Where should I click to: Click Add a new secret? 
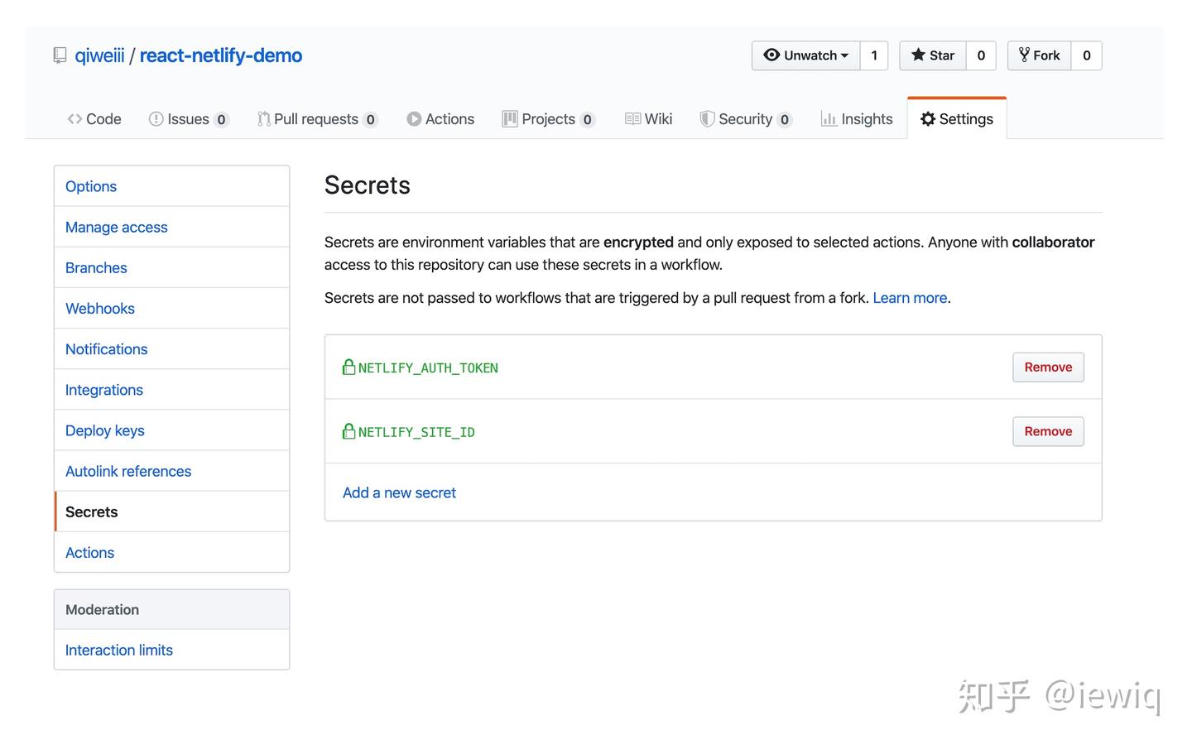[x=399, y=492]
